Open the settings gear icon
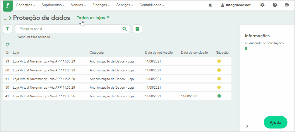The image size is (295, 132). (x=262, y=5)
